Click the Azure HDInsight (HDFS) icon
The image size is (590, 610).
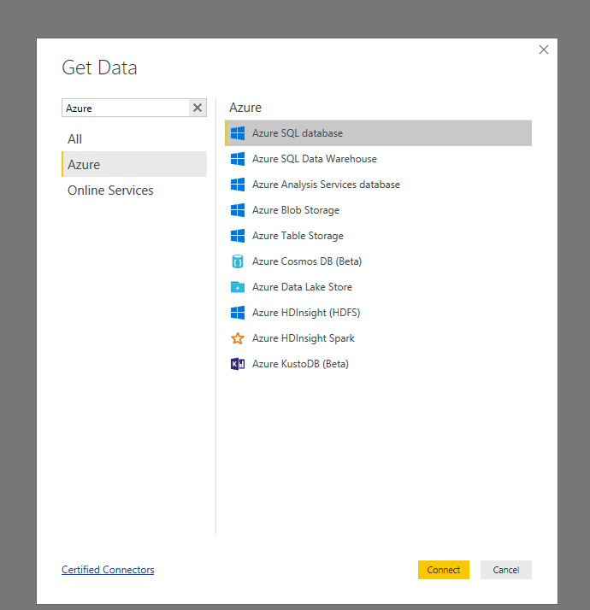(x=238, y=313)
